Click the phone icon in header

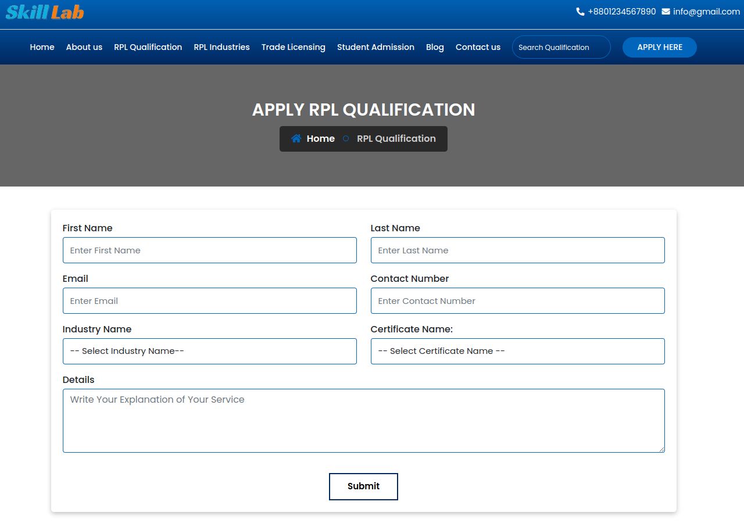tap(580, 12)
